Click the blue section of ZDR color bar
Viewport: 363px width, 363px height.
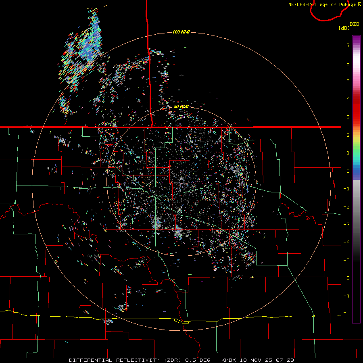[x=356, y=173]
